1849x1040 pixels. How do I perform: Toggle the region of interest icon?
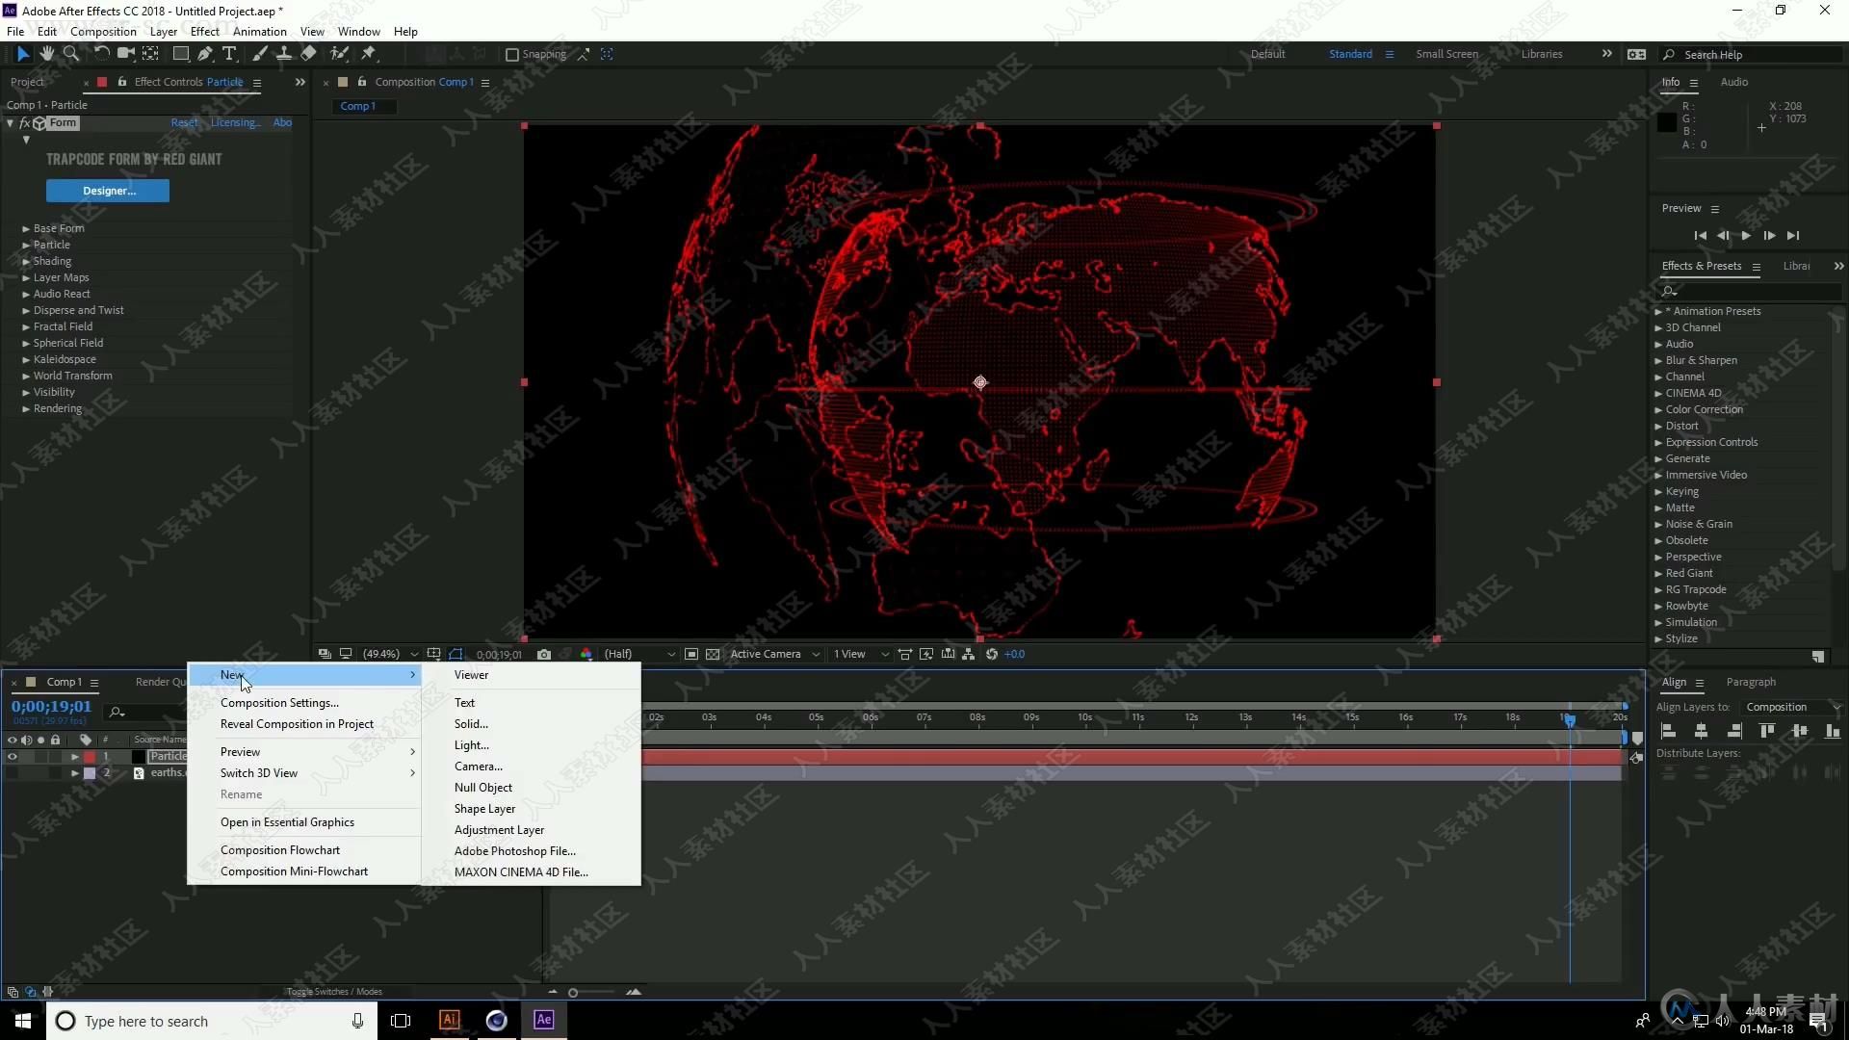691,654
